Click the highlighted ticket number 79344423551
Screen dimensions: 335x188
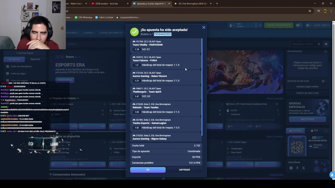(163, 34)
